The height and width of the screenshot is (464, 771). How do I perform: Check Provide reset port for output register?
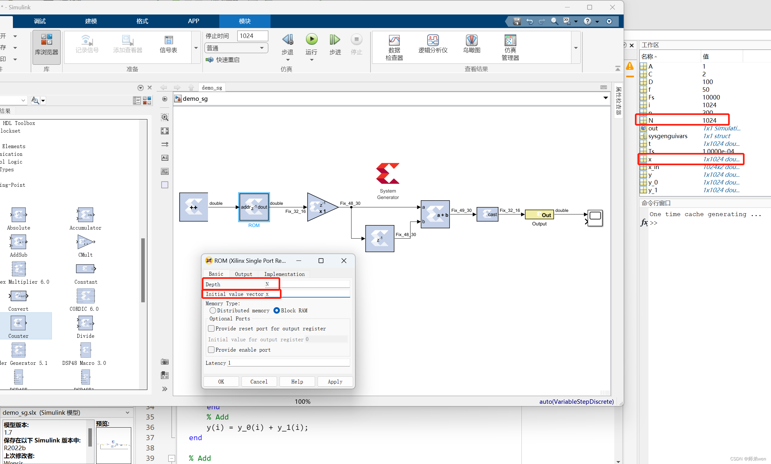211,328
